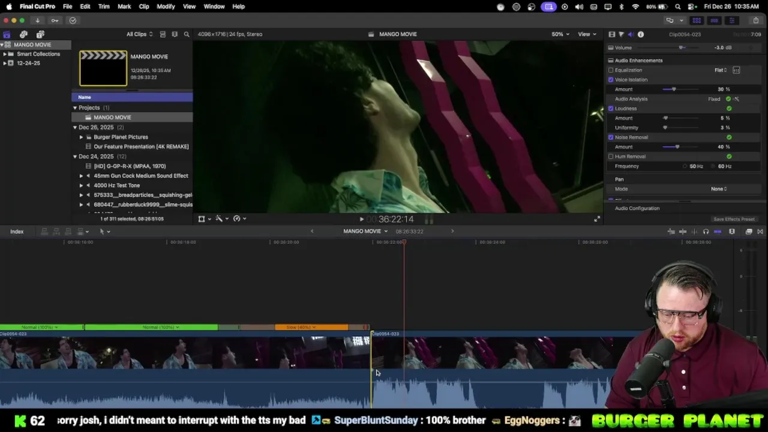Viewport: 768px width, 432px height.
Task: Open the All Clips filter dropdown
Action: [139, 34]
